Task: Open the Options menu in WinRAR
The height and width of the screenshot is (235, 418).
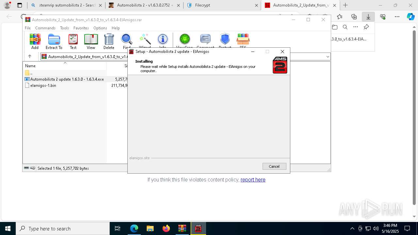Action: click(100, 28)
